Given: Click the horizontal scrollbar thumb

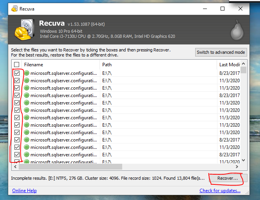Looking at the screenshot, I should 71,167.
